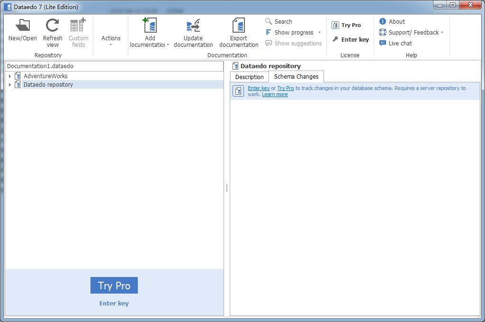Click the Custom fields icon
The height and width of the screenshot is (322, 485).
[x=78, y=25]
